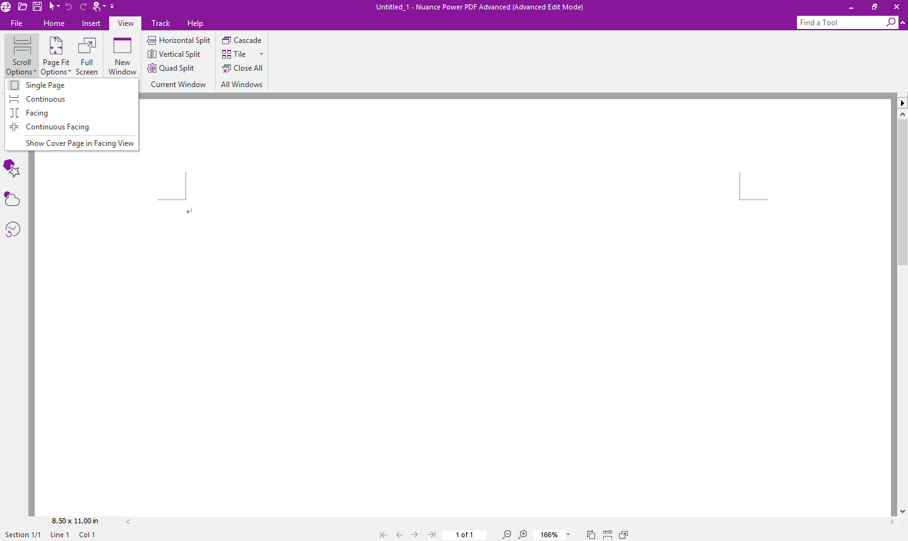The height and width of the screenshot is (541, 908).
Task: Choose Continuous Facing scroll option
Action: [72, 127]
